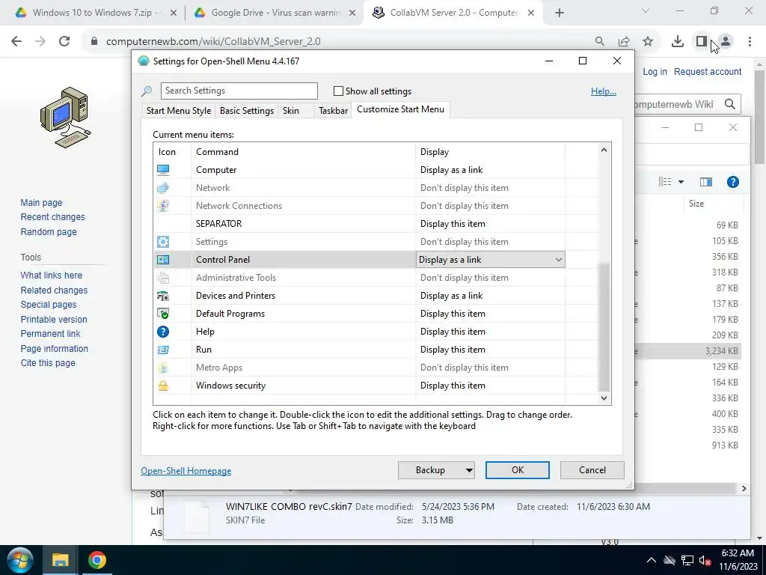This screenshot has height=575, width=766.
Task: Open Chrome tab search chevron
Action: click(x=646, y=10)
